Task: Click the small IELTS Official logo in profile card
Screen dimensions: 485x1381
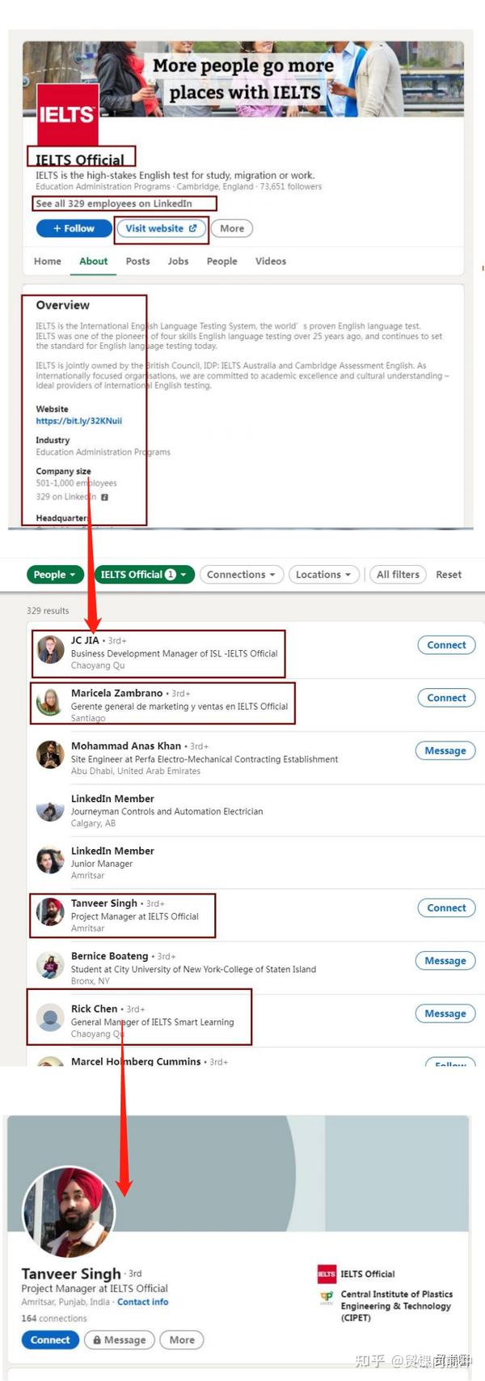Action: click(327, 1273)
